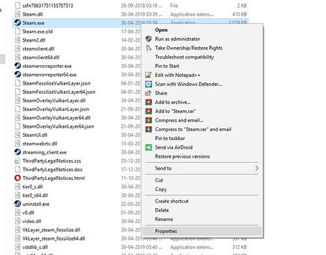Choose Pin to Start
The height and width of the screenshot is (255, 326).
pos(167,66)
